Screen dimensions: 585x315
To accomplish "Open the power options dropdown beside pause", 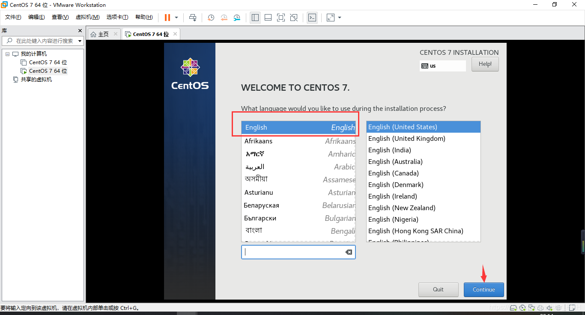I will (176, 18).
